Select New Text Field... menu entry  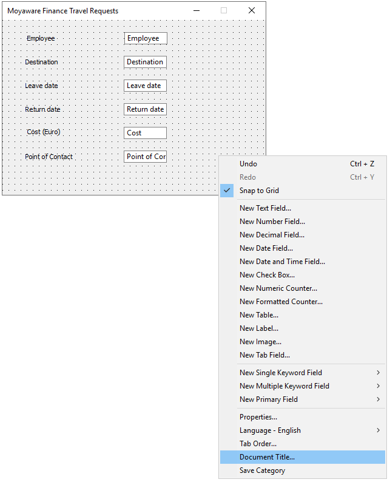[303, 208]
